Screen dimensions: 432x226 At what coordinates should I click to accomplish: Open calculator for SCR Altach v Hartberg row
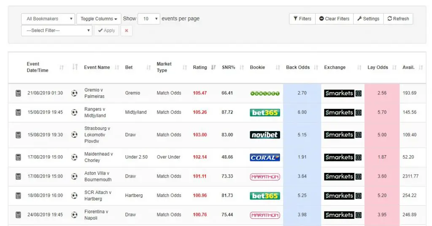click(18, 196)
